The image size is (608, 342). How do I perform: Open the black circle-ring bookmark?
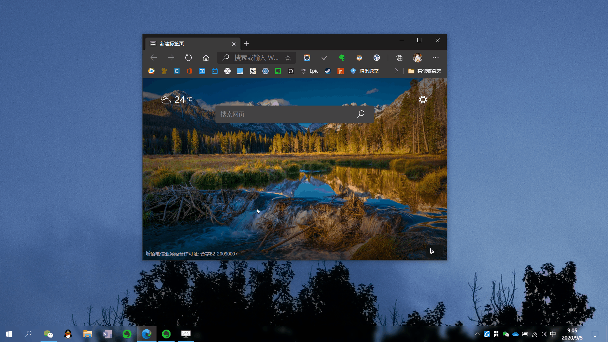point(291,71)
